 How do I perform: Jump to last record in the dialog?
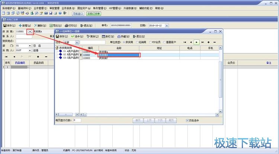202,42
